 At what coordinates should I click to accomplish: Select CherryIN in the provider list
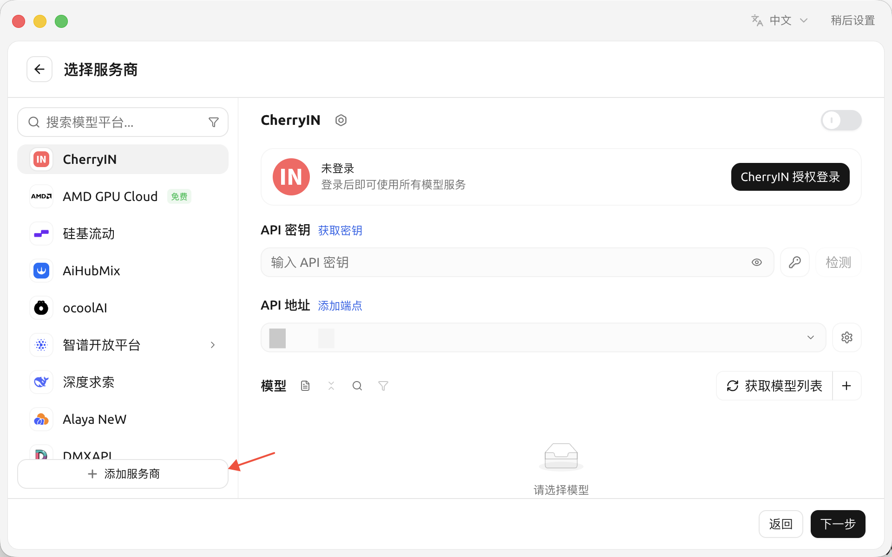[123, 159]
